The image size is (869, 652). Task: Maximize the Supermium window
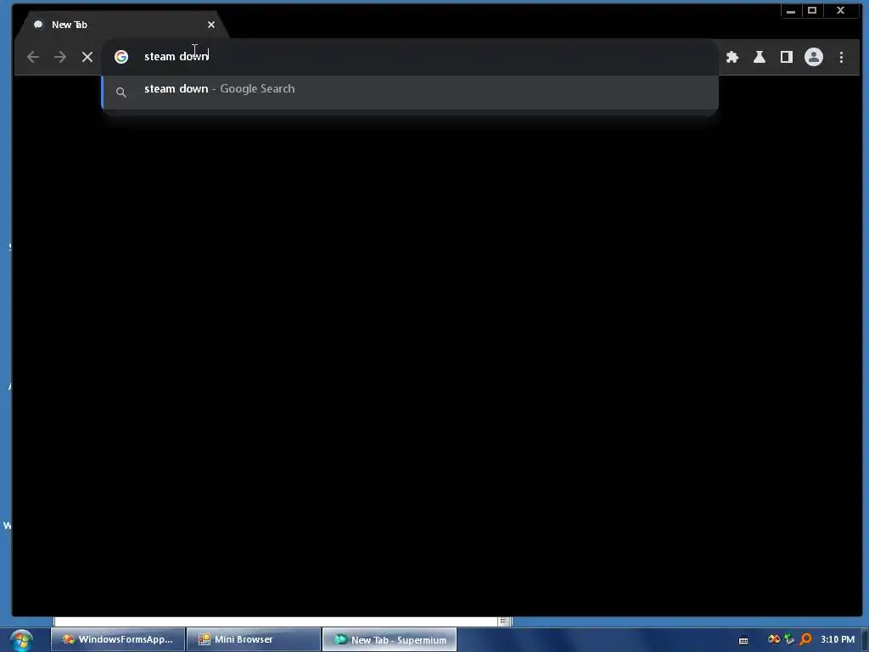(x=812, y=10)
